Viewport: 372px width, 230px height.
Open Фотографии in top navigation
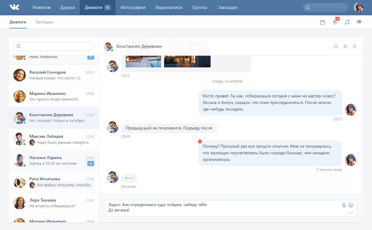133,7
